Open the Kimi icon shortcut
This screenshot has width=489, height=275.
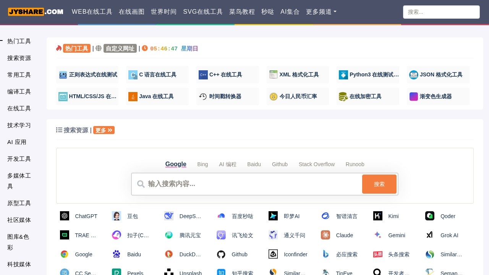click(x=378, y=216)
